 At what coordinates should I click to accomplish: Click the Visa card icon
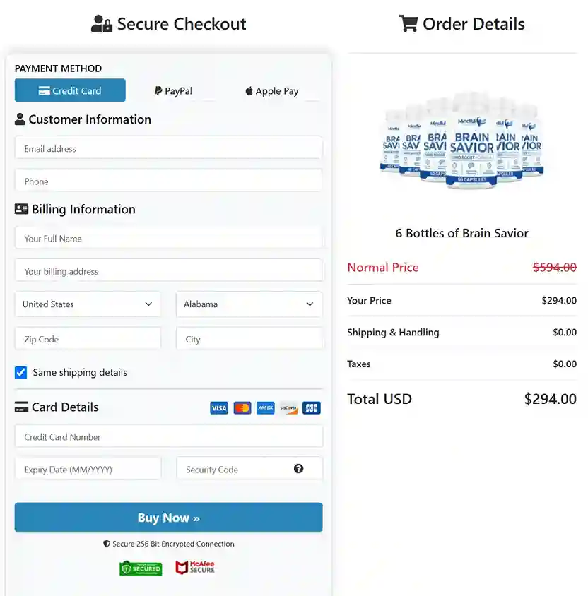219,407
